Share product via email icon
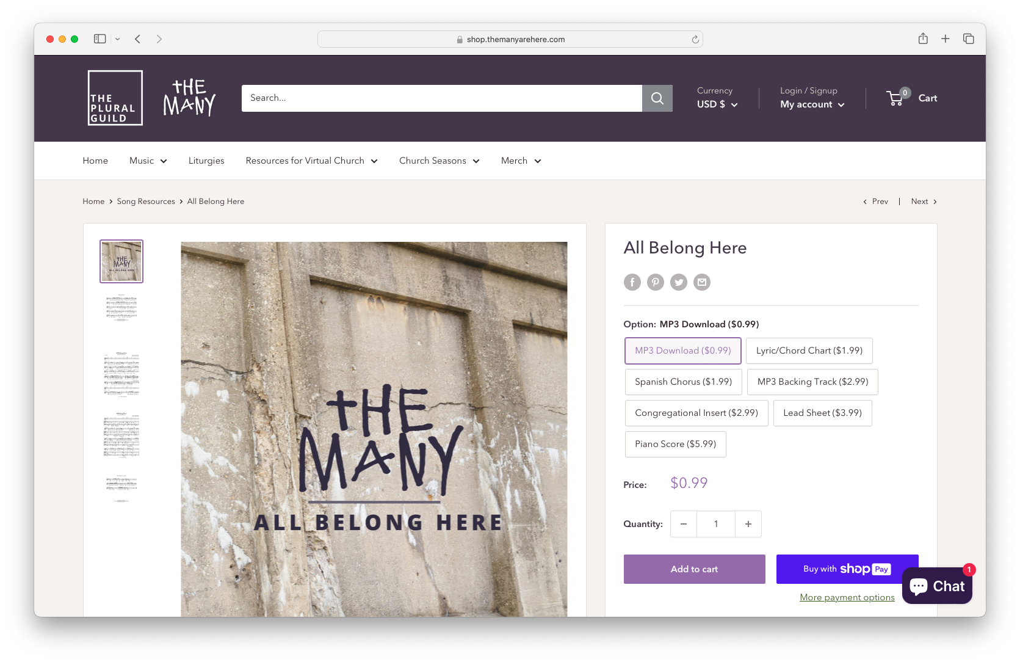 pos(702,282)
